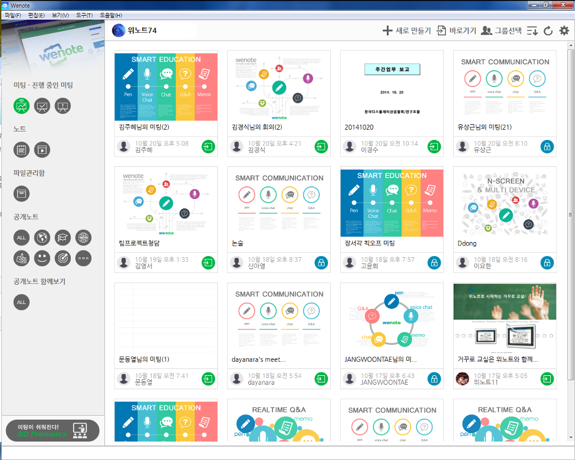Select ALL under 공개노트 section

[x=22, y=238]
